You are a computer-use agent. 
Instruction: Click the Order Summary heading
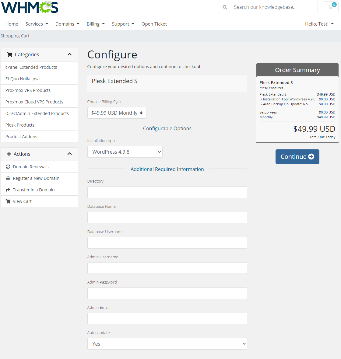(297, 70)
